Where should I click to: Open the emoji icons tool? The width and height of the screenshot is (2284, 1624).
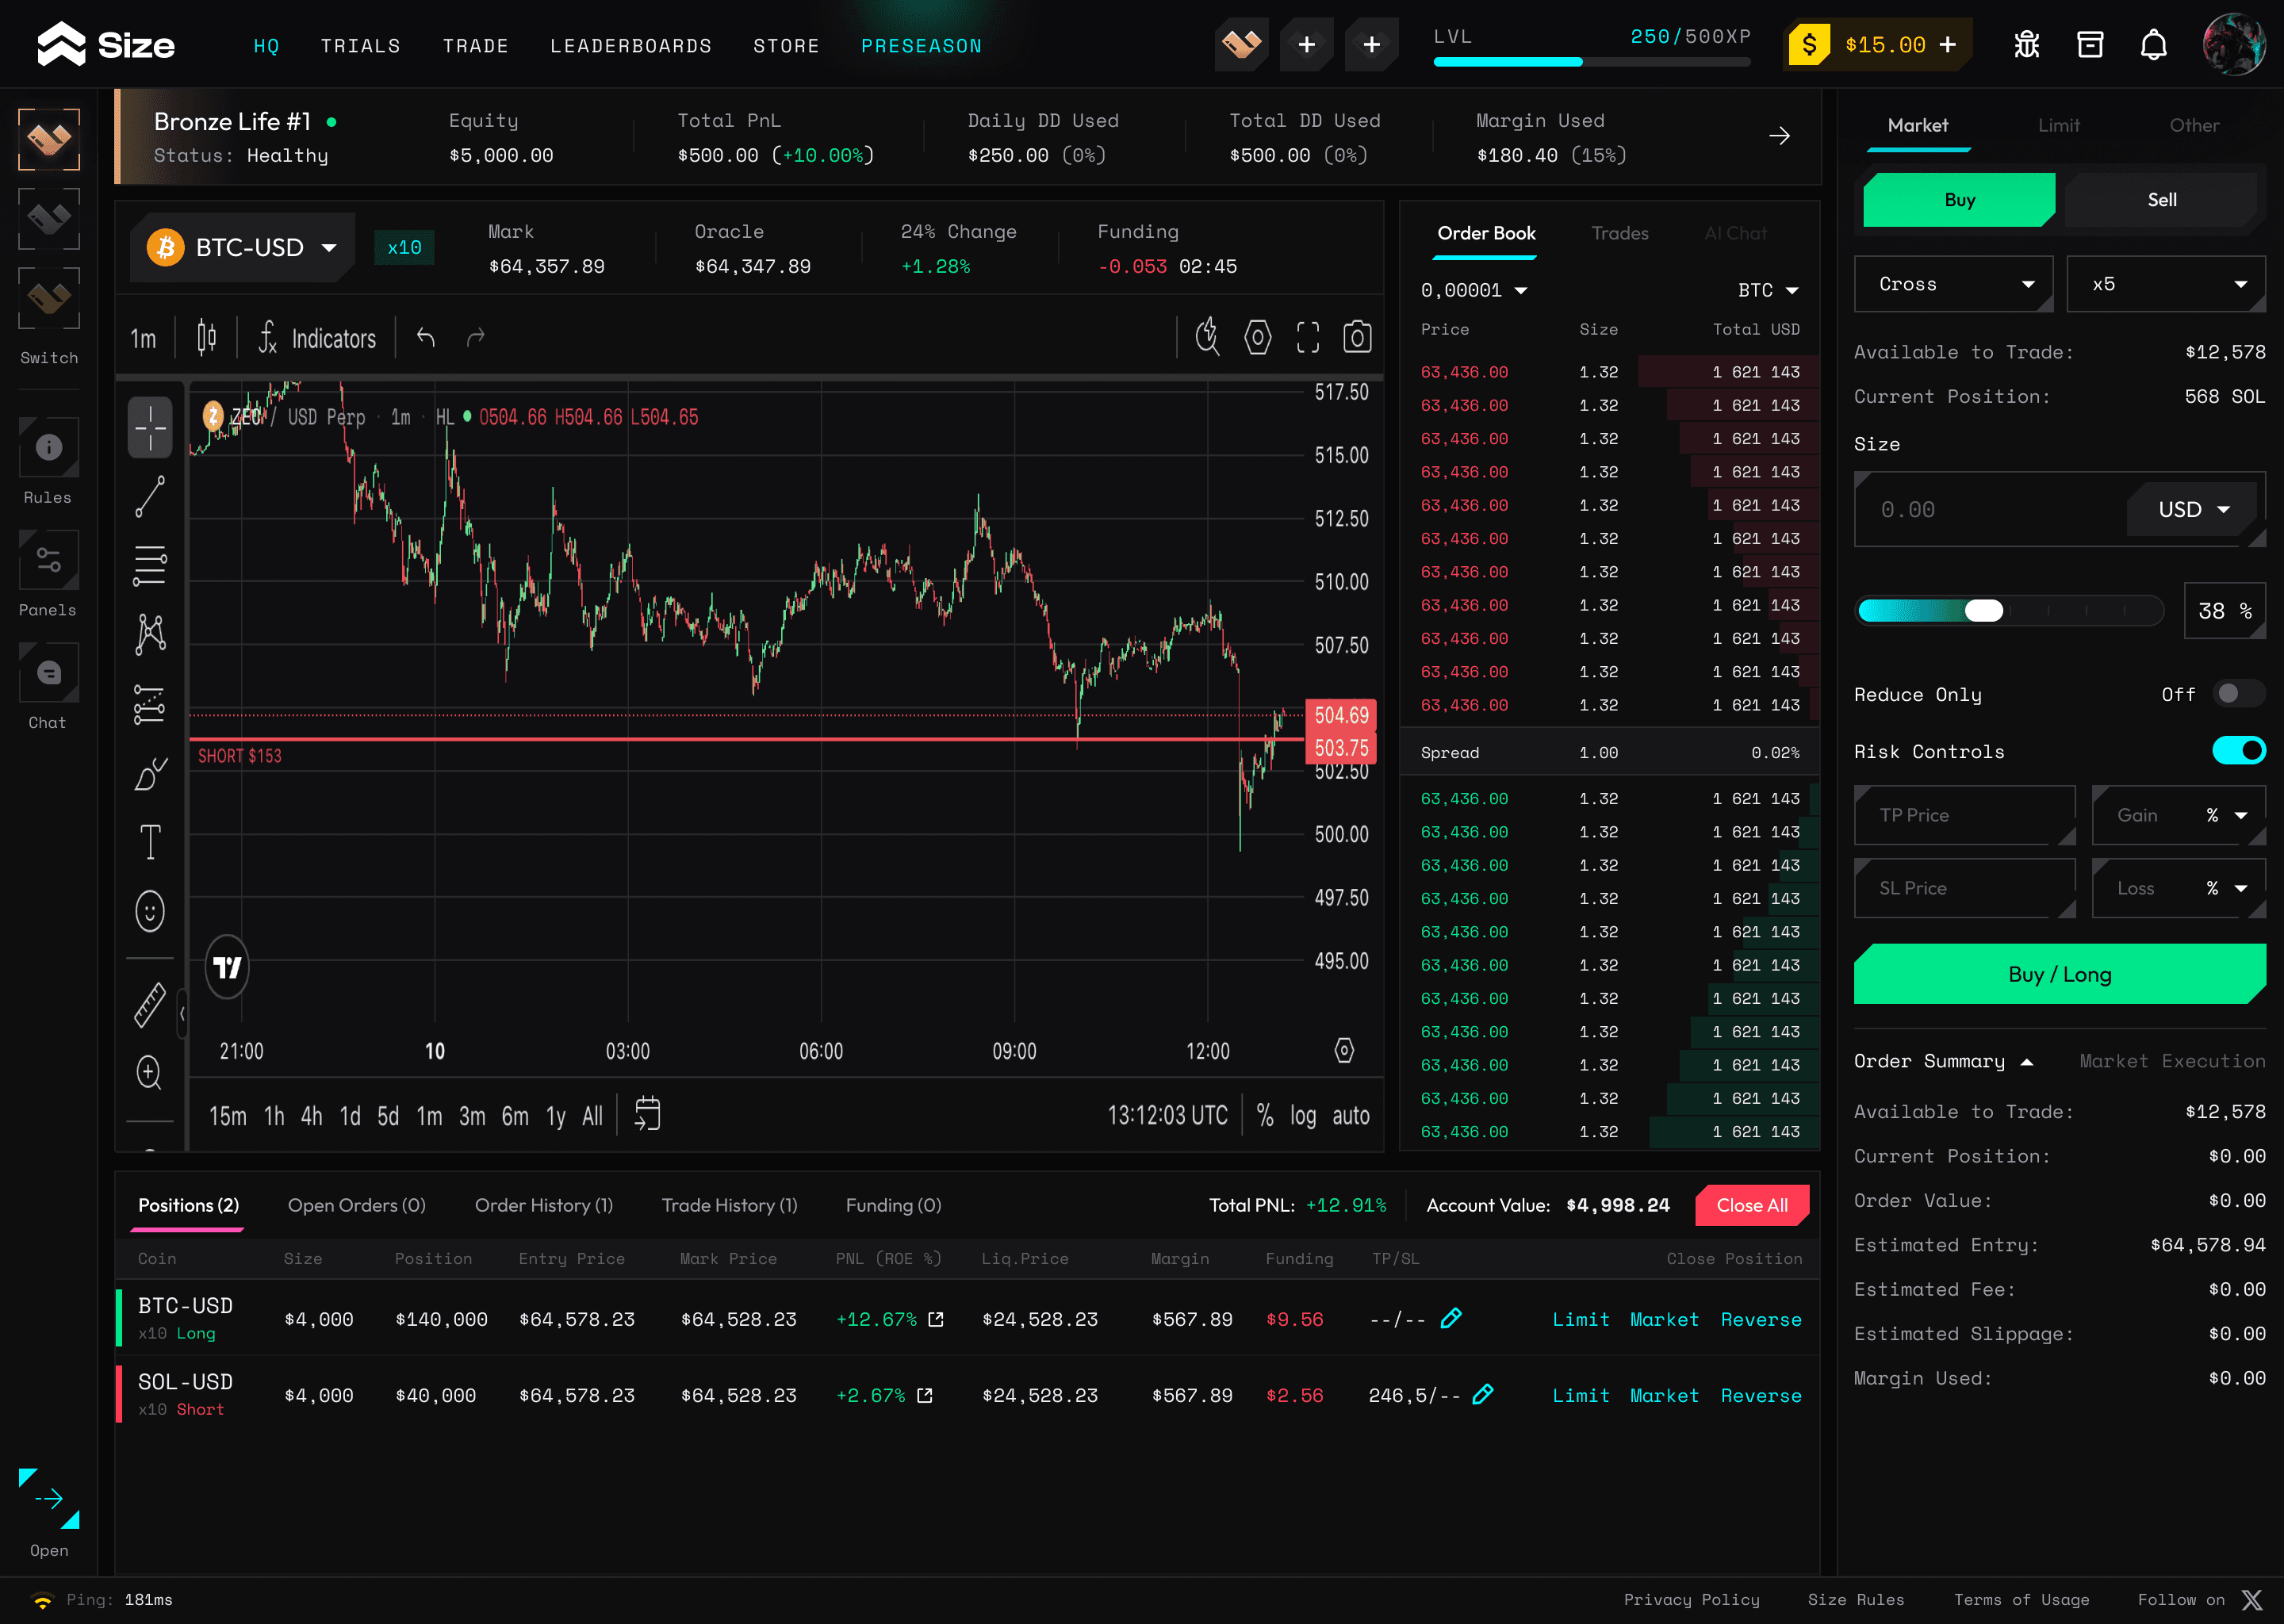(150, 911)
